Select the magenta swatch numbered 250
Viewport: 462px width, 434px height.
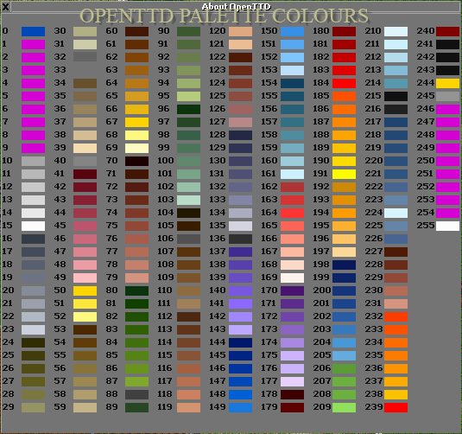click(x=448, y=162)
